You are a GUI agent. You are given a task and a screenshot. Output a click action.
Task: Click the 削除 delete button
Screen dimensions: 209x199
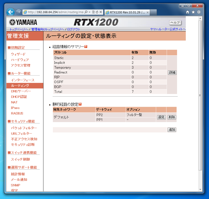click(x=172, y=117)
